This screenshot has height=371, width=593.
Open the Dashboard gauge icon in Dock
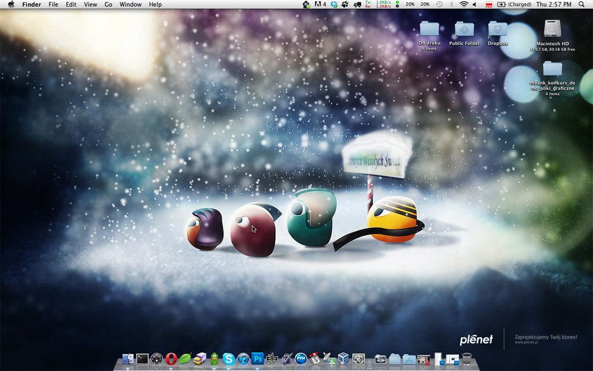157,358
